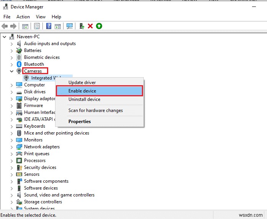Choose Scan for hardware changes in context menu
The width and height of the screenshot is (267, 219).
pos(100,110)
